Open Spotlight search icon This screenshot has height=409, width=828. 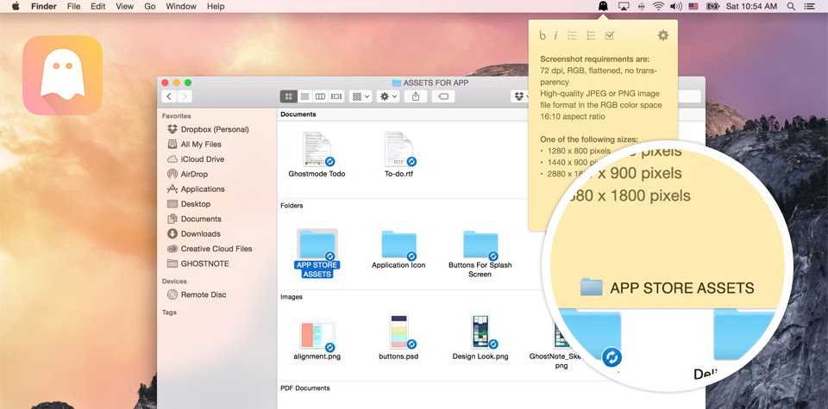791,6
